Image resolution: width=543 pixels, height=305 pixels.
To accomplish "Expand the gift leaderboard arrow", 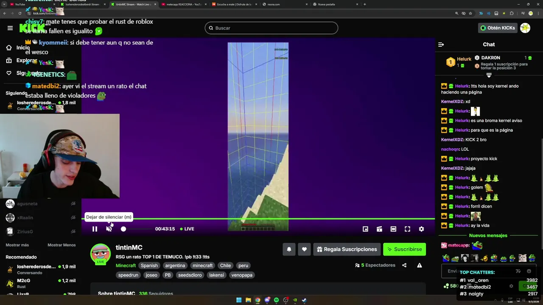I will (489, 75).
